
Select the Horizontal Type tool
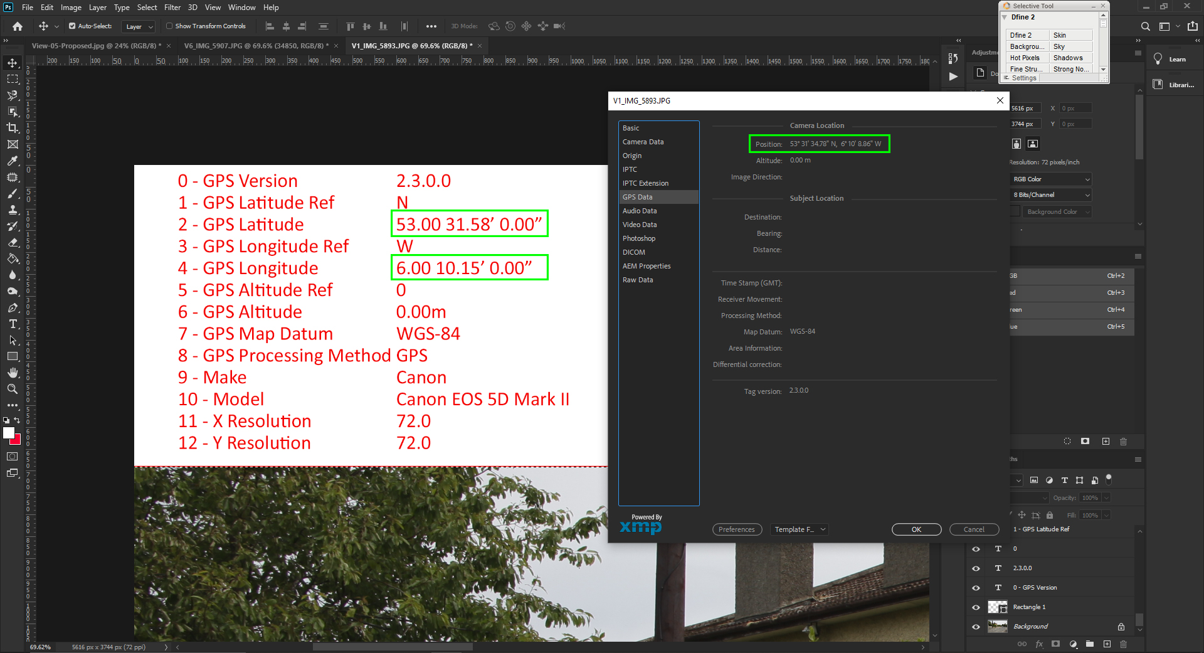click(13, 324)
